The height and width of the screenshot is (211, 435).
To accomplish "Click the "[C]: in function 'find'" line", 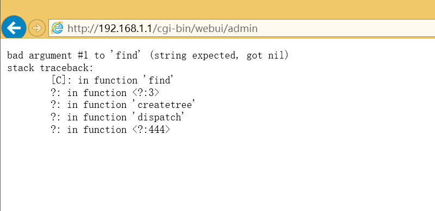I will click(113, 80).
